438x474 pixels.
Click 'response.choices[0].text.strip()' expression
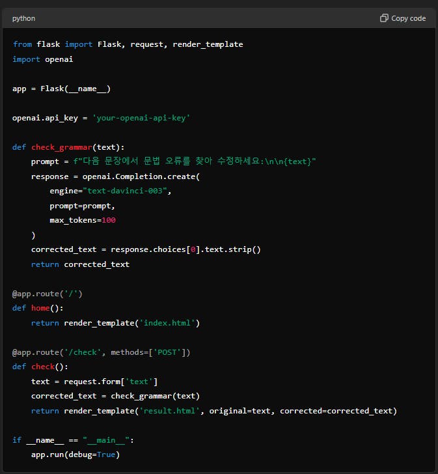[185, 249]
